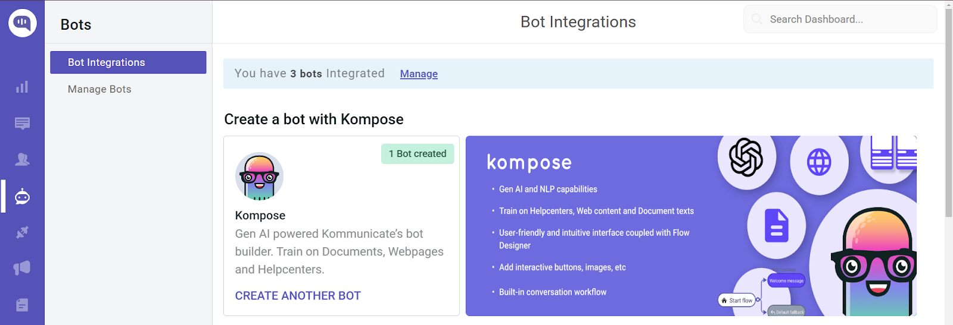953x325 pixels.
Task: Select the bot icon in sidebar
Action: coord(22,196)
